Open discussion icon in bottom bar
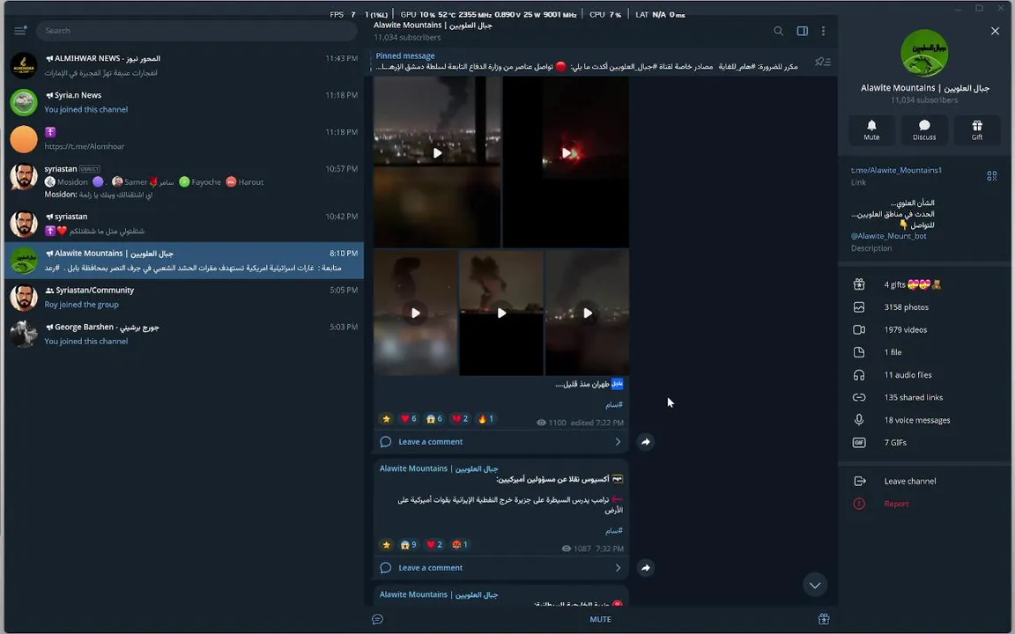Image resolution: width=1015 pixels, height=634 pixels. click(377, 619)
